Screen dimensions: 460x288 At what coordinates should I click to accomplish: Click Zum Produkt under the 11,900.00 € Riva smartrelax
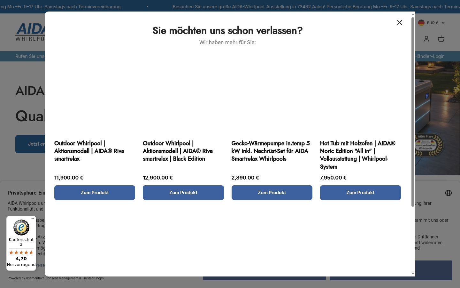tap(95, 193)
